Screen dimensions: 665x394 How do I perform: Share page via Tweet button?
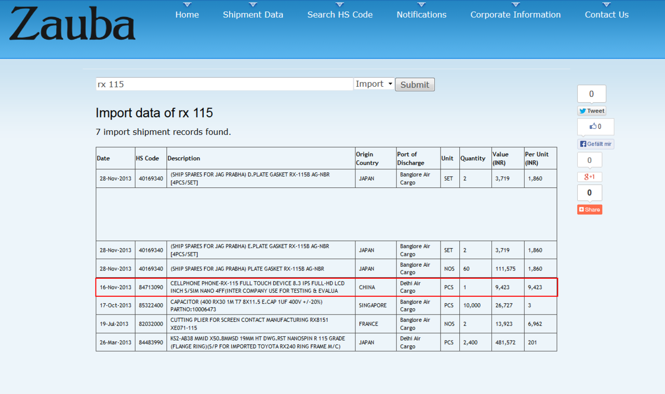[591, 111]
